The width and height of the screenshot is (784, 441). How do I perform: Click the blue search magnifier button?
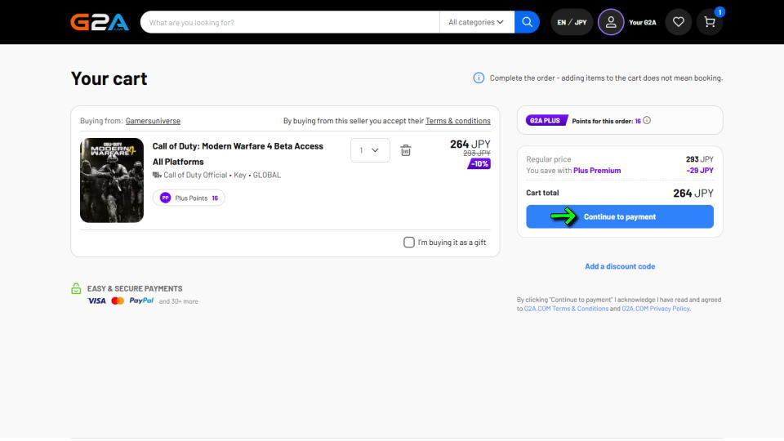[x=527, y=22]
